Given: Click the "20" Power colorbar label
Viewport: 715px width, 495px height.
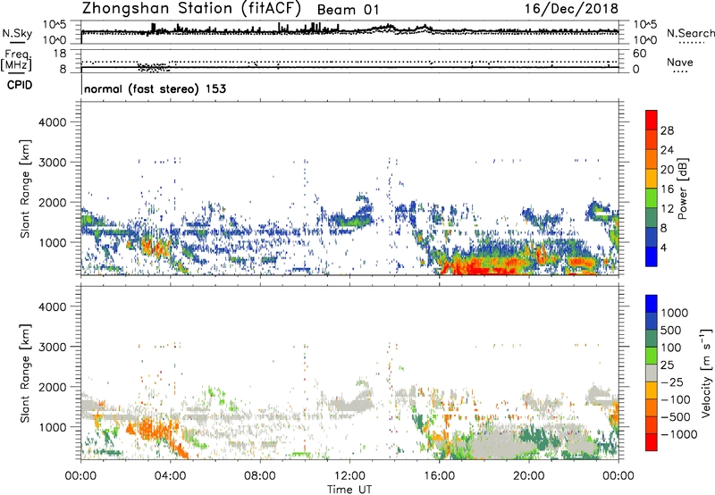Looking at the screenshot, I should (667, 170).
